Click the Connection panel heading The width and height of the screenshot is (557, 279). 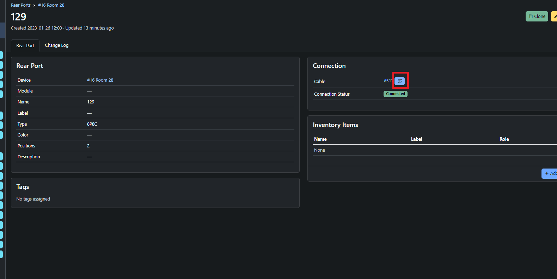329,66
